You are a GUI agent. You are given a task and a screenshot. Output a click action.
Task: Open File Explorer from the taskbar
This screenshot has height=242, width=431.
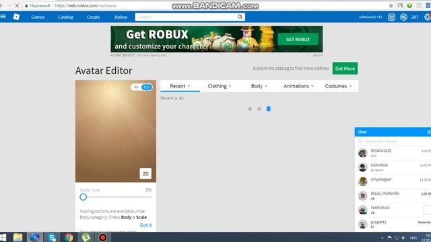(x=18, y=237)
